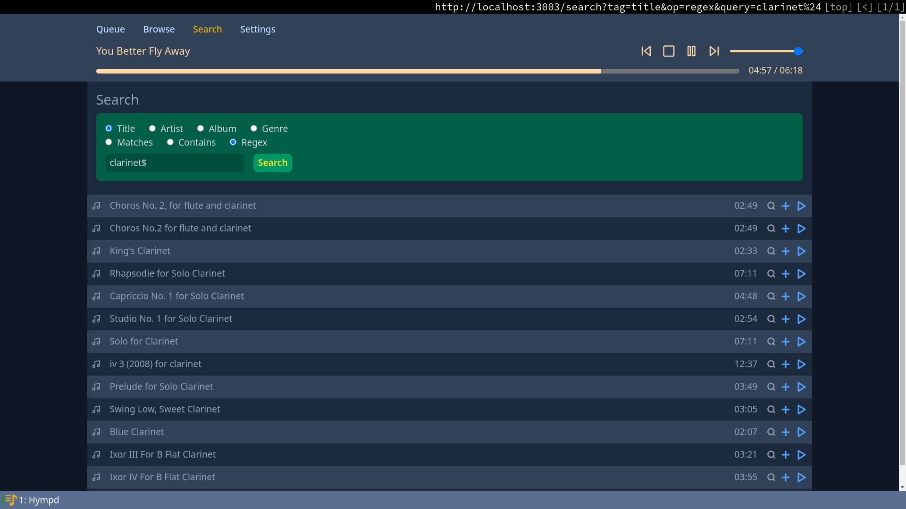Select the Artist radio button
The width and height of the screenshot is (906, 509).
pyautogui.click(x=152, y=128)
